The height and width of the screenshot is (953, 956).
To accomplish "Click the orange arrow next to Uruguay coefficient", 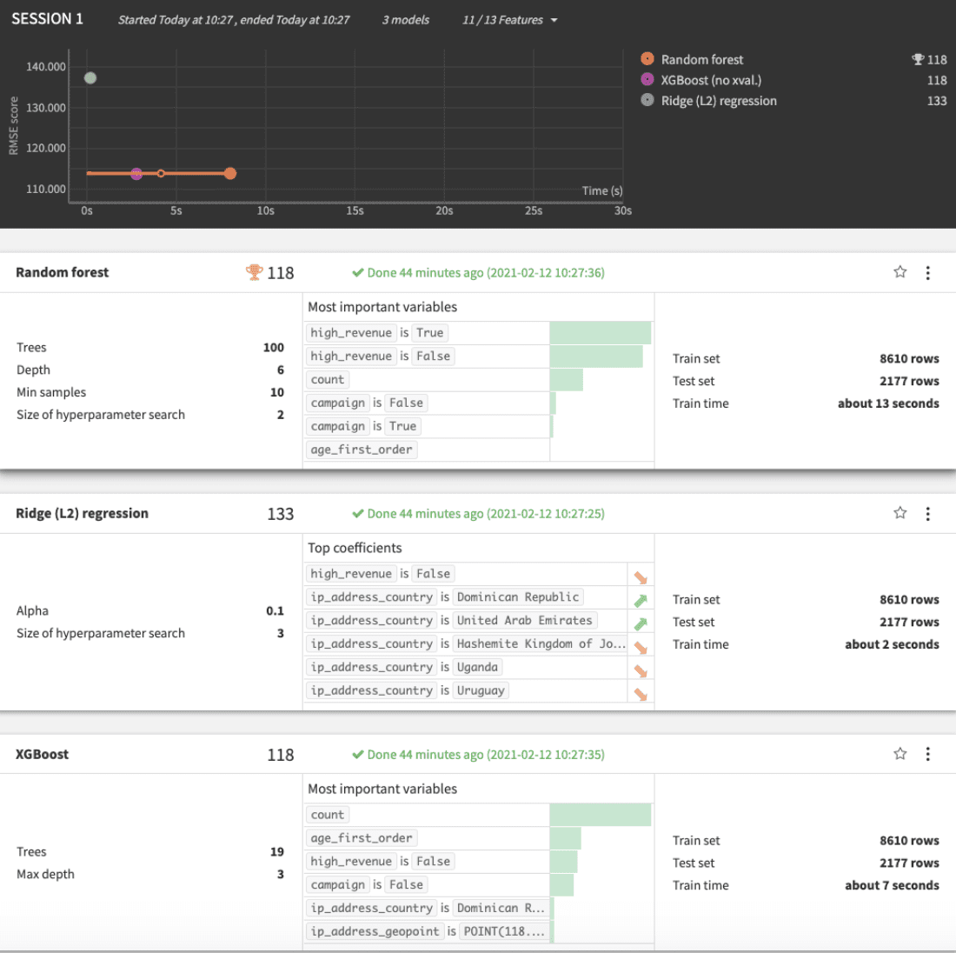I will (641, 690).
